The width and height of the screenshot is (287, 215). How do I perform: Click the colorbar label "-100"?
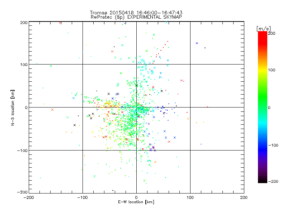coord(273,145)
